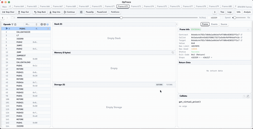Open the Frame 673 tab

pos(136,6)
